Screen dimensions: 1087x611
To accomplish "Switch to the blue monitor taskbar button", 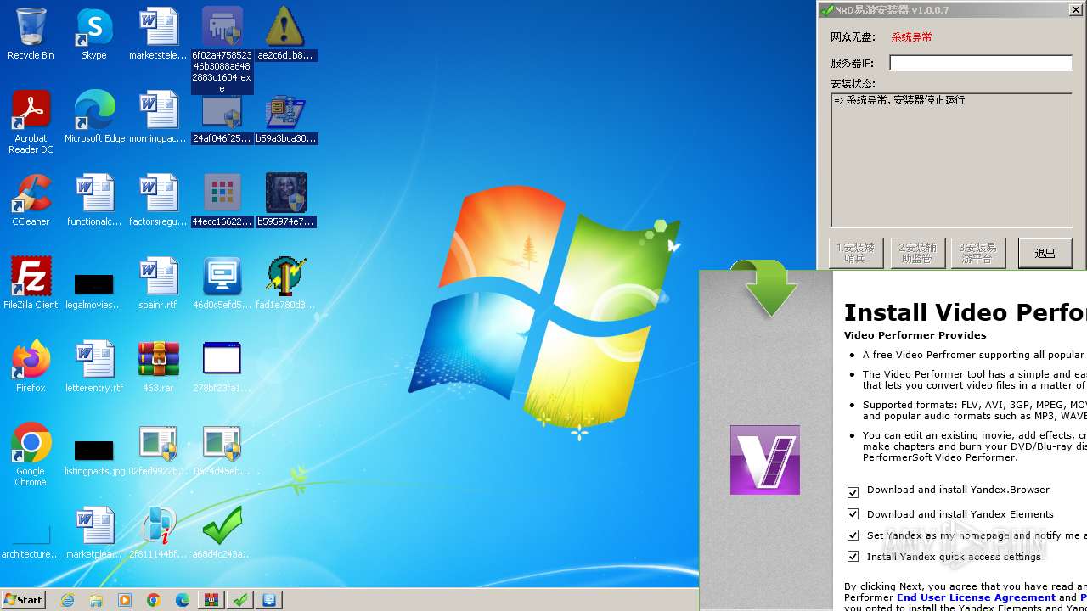I will (x=269, y=600).
